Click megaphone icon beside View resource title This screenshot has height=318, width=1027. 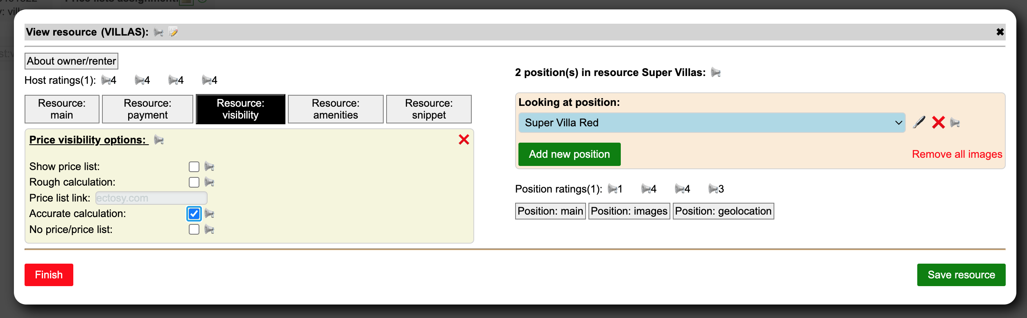(x=158, y=32)
